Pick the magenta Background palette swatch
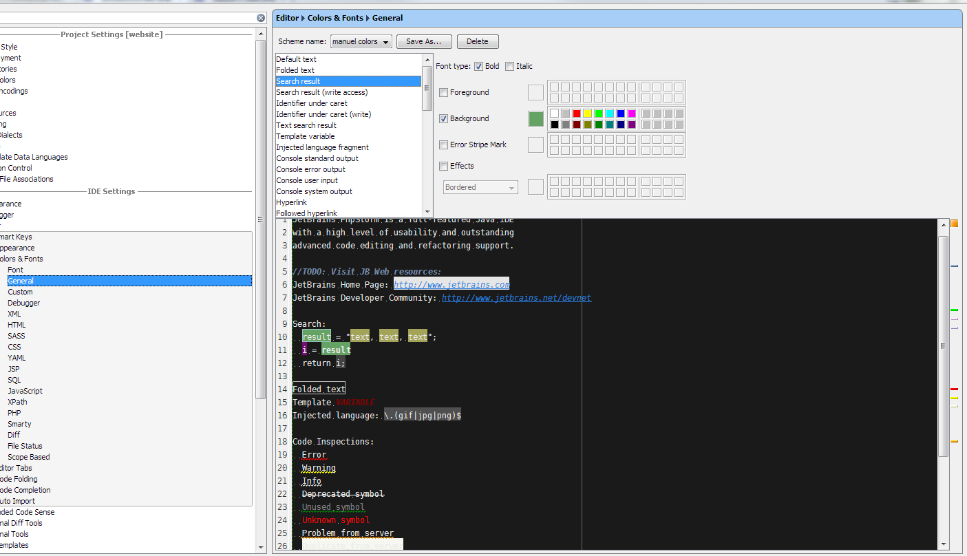This screenshot has width=967, height=556. (x=632, y=114)
